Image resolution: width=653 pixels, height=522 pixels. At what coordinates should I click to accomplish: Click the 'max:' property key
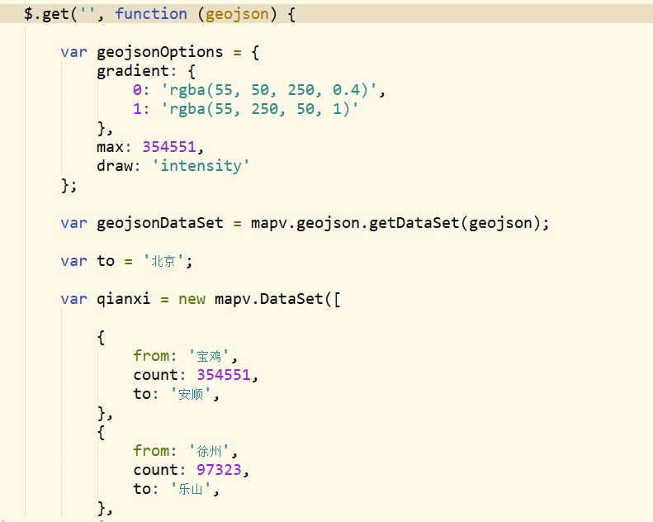[114, 147]
